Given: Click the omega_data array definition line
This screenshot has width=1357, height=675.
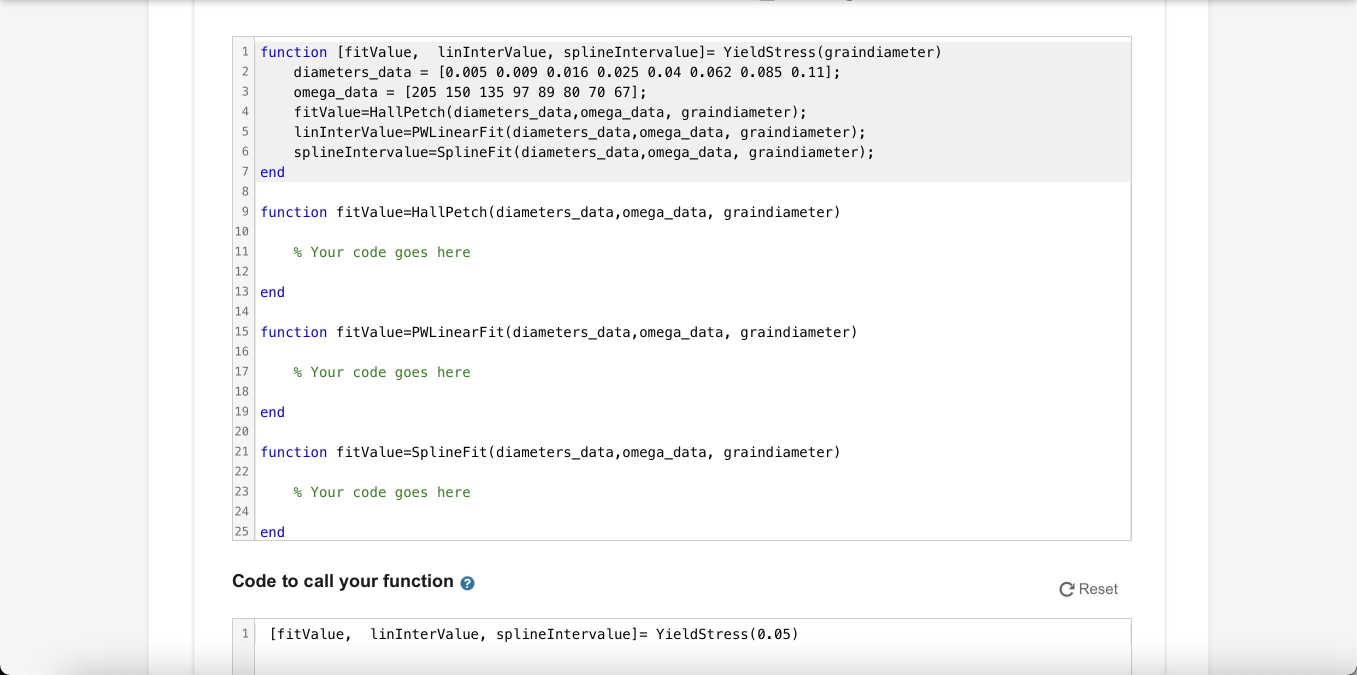Looking at the screenshot, I should tap(469, 92).
